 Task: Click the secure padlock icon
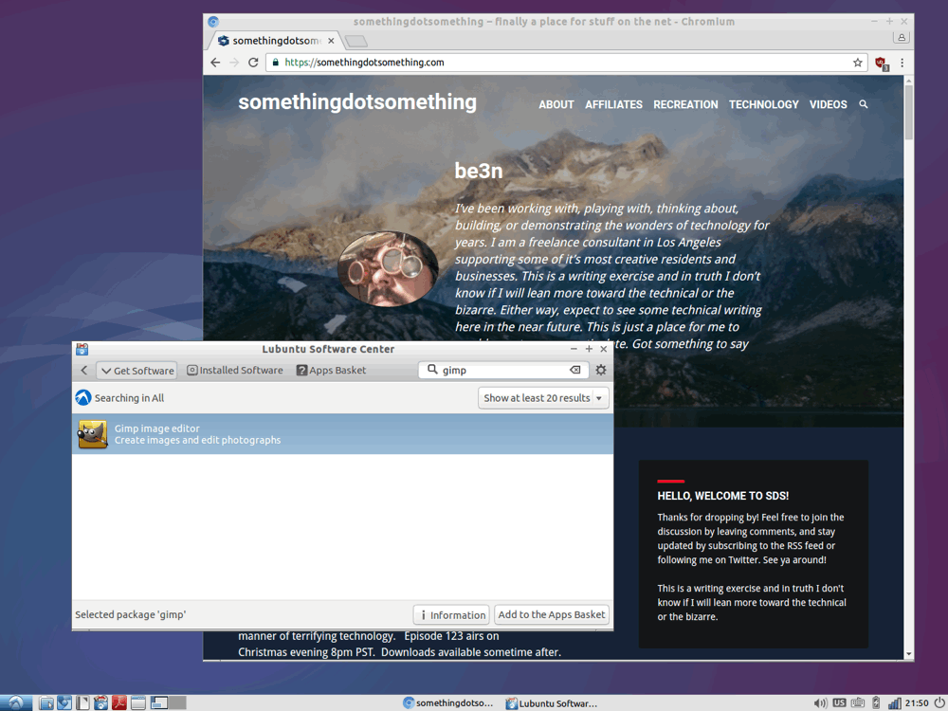pos(276,63)
